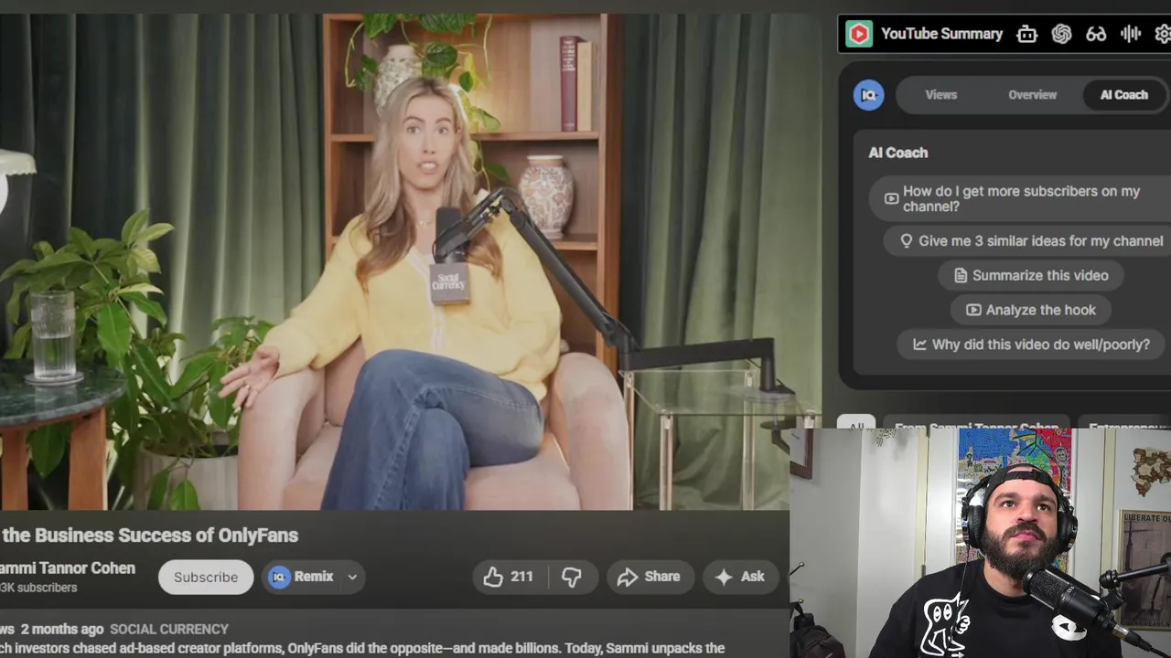The width and height of the screenshot is (1171, 658).
Task: Click video icon beside Analyze the hook
Action: [x=973, y=310]
